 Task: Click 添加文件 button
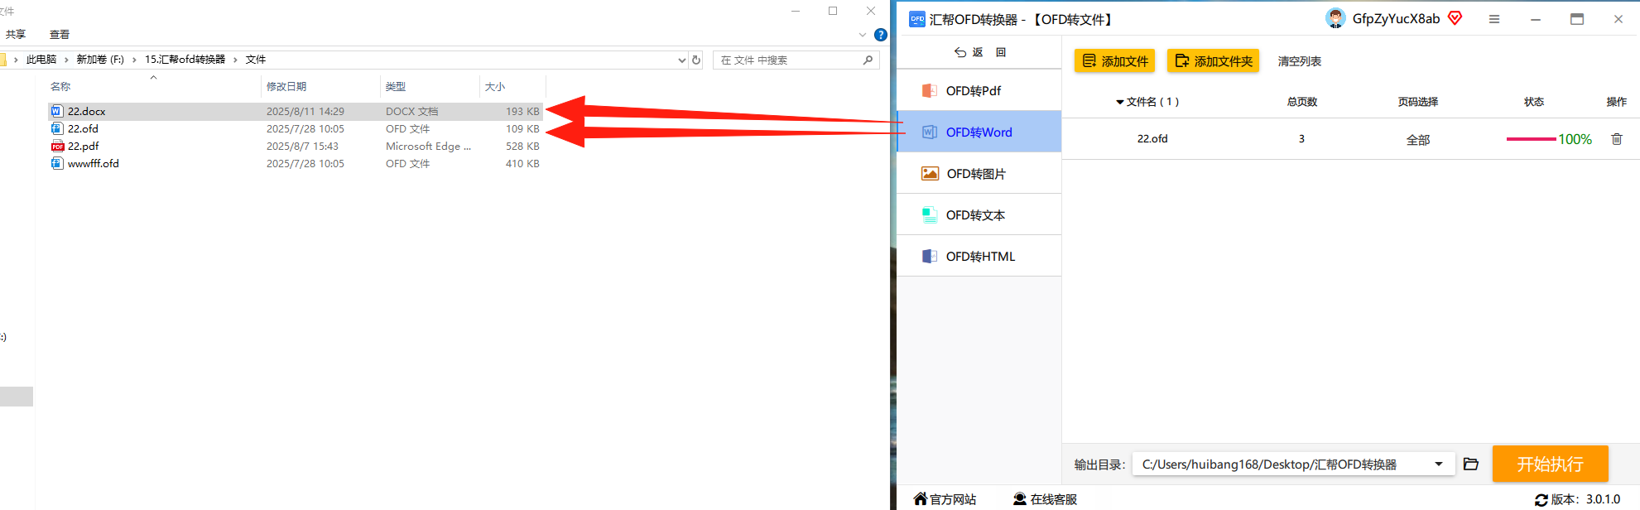pyautogui.click(x=1115, y=61)
